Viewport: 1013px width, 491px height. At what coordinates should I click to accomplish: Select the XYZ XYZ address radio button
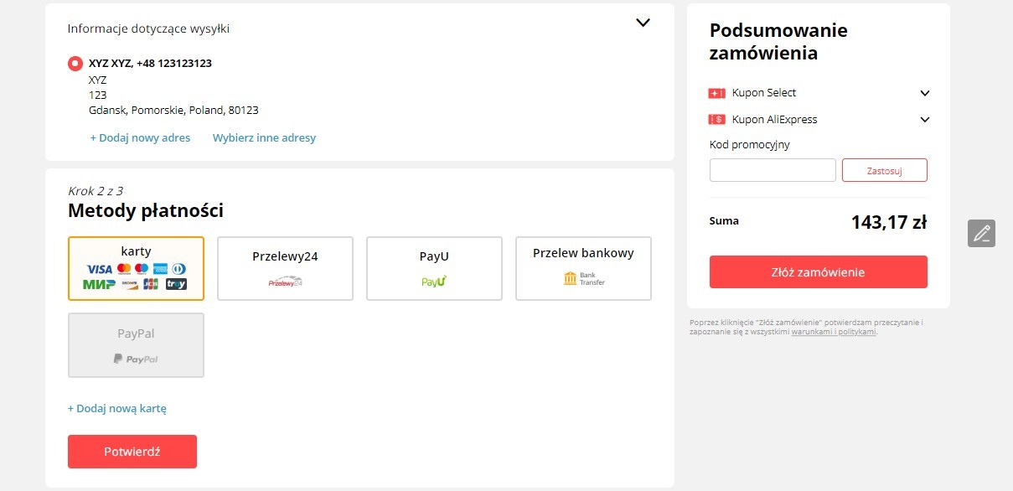pyautogui.click(x=75, y=63)
